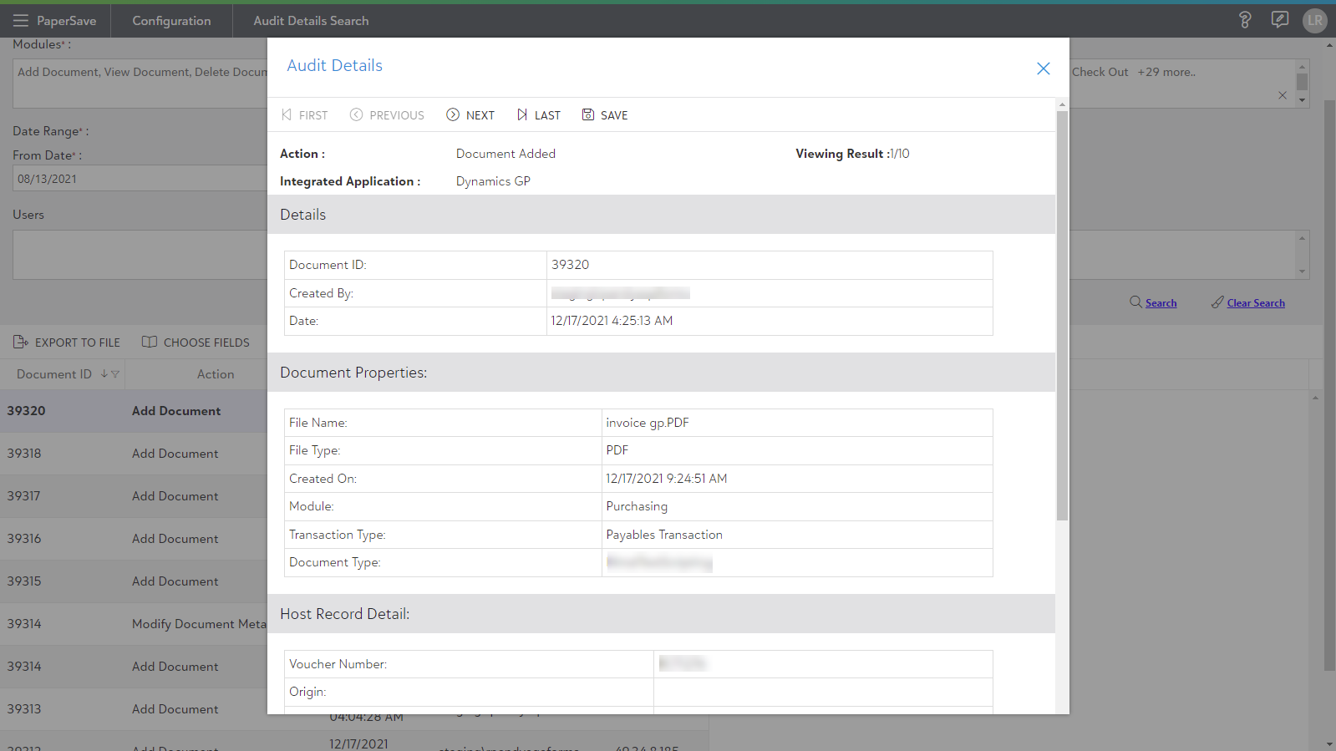Expand the Modules list scroll-down arrow
This screenshot has height=751, width=1336.
pyautogui.click(x=1302, y=100)
